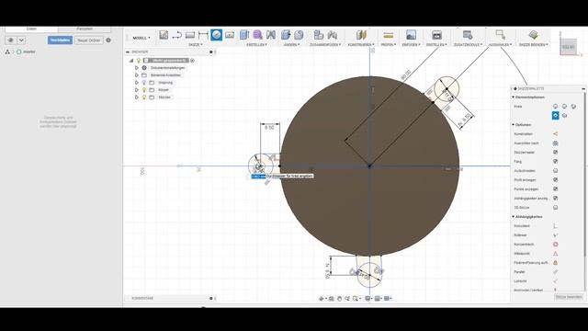
Task: Open the ÄNDERN menu
Action: (x=291, y=45)
